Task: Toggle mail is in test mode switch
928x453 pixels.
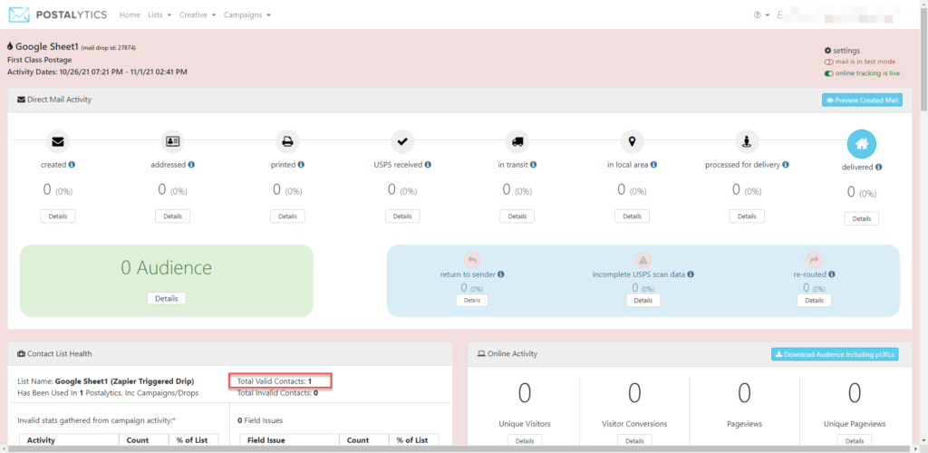Action: pyautogui.click(x=828, y=63)
